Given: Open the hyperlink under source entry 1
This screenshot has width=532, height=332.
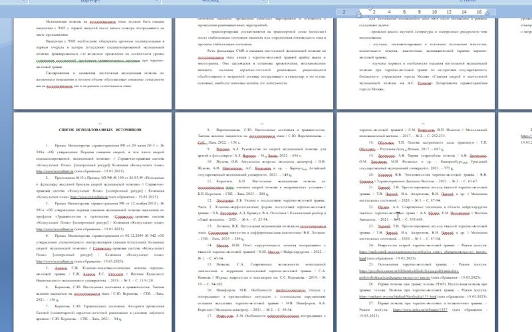Looking at the screenshot, I should [55, 172].
